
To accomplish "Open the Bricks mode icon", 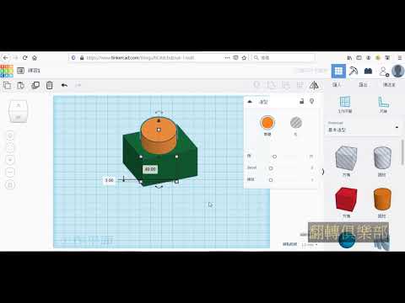I will pyautogui.click(x=368, y=71).
